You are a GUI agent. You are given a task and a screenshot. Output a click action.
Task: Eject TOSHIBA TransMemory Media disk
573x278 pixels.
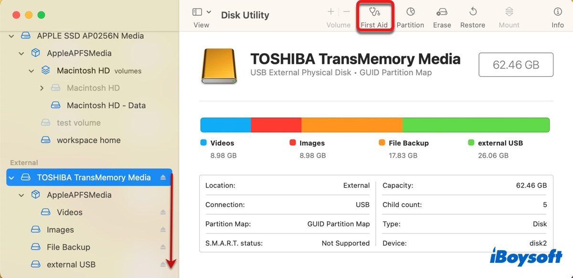163,178
